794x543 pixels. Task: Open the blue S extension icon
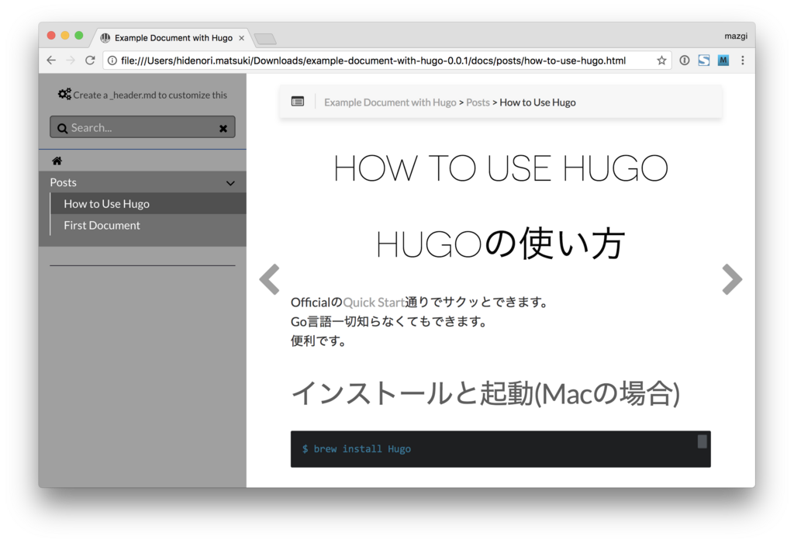(x=704, y=61)
